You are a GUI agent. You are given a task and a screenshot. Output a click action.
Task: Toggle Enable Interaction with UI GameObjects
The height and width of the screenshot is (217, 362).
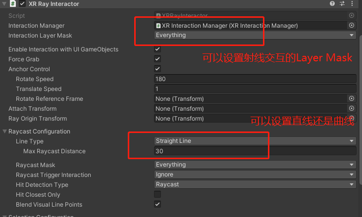pos(157,49)
